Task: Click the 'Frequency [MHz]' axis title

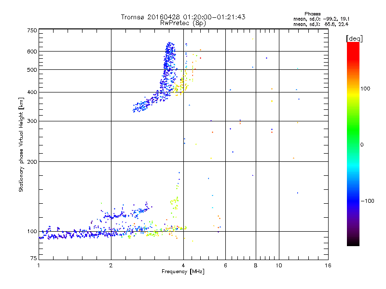Action: pos(183,272)
